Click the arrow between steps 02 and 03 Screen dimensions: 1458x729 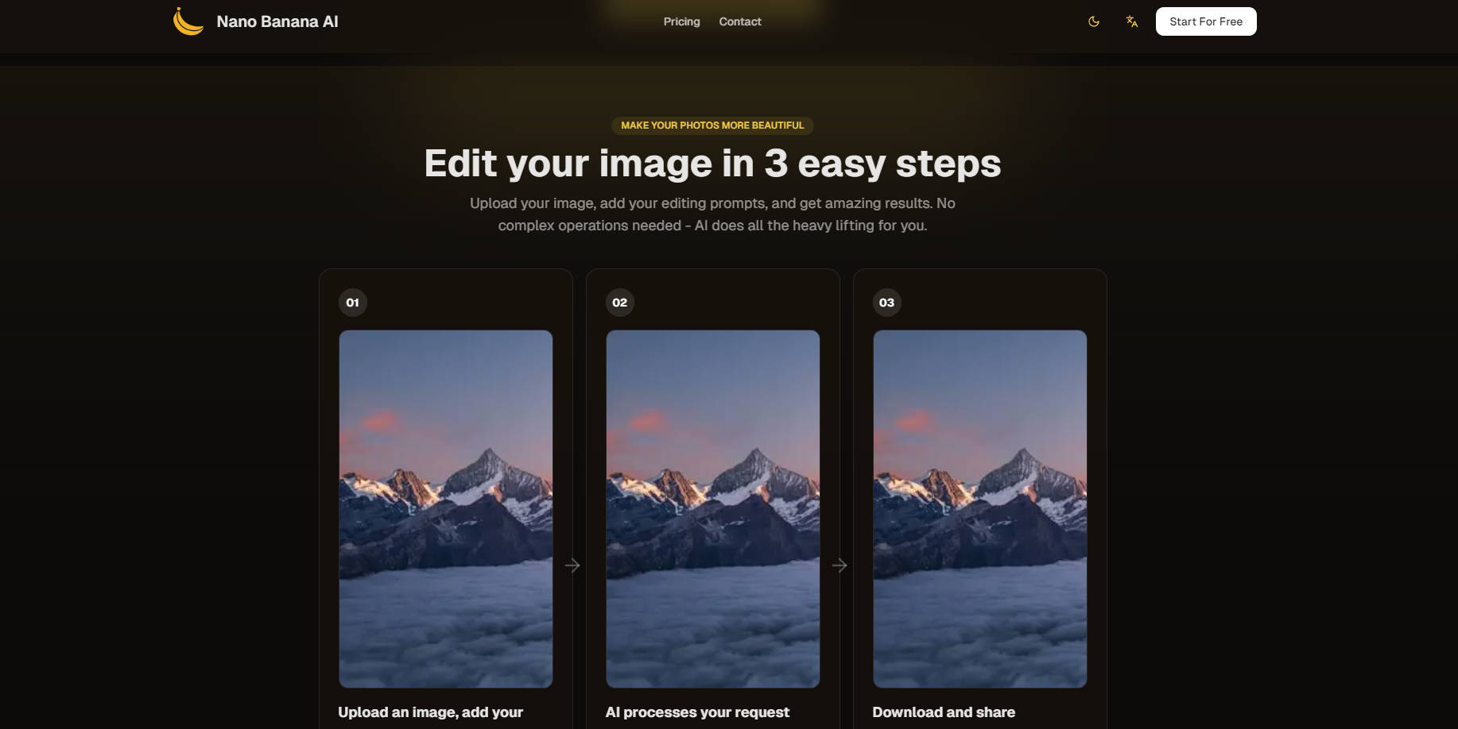(840, 565)
